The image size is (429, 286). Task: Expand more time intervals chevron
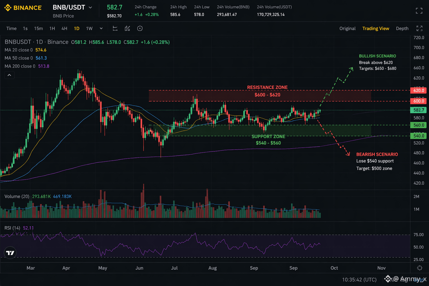(x=101, y=28)
